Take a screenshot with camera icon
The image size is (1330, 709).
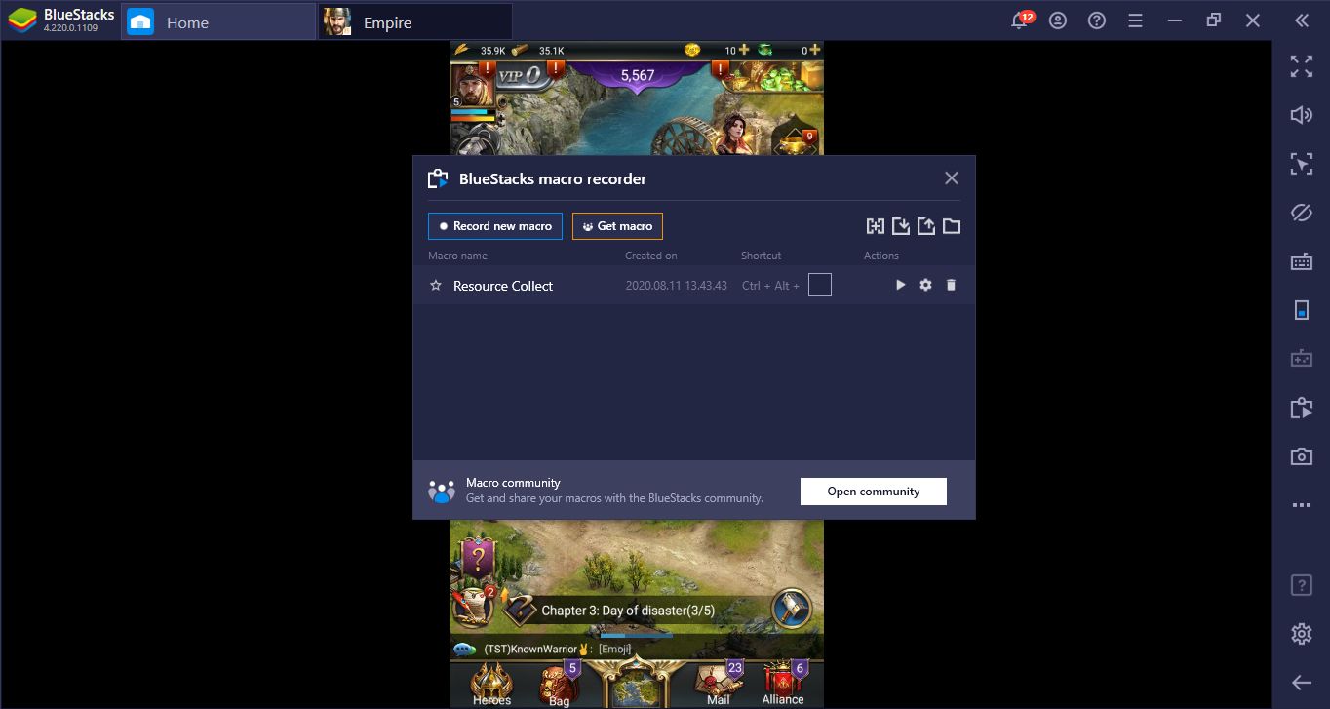(x=1302, y=456)
